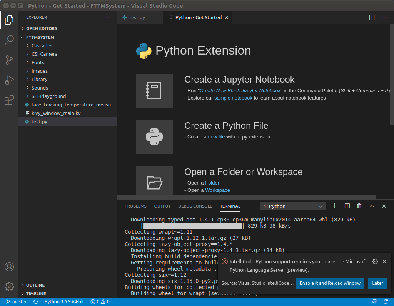
Task: Click the Open Folder tile icon
Action: pyautogui.click(x=154, y=181)
